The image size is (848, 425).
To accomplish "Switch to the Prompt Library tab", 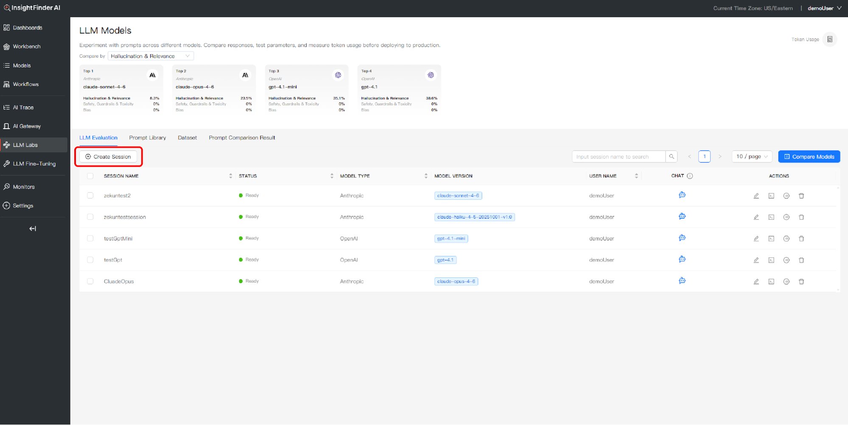I will click(147, 138).
